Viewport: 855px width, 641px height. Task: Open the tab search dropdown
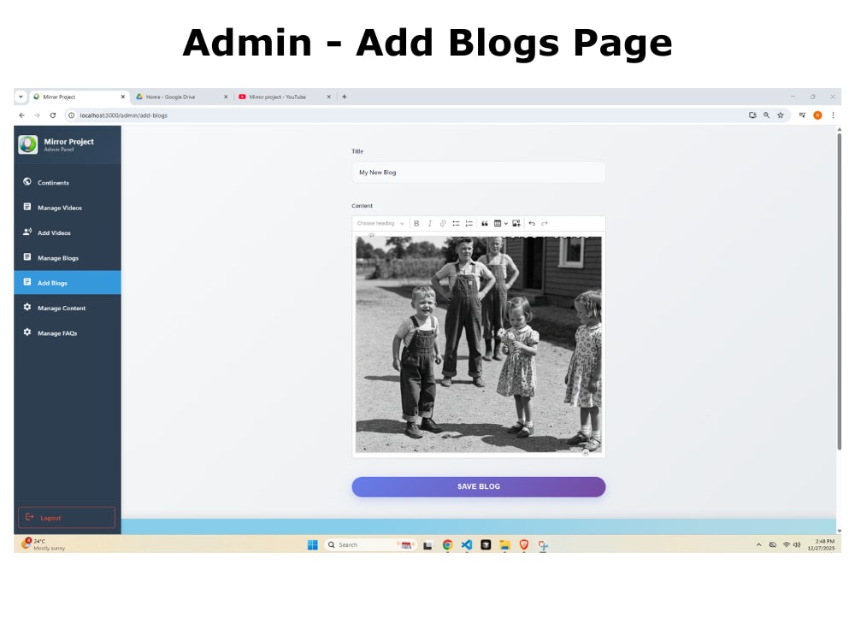[x=21, y=97]
